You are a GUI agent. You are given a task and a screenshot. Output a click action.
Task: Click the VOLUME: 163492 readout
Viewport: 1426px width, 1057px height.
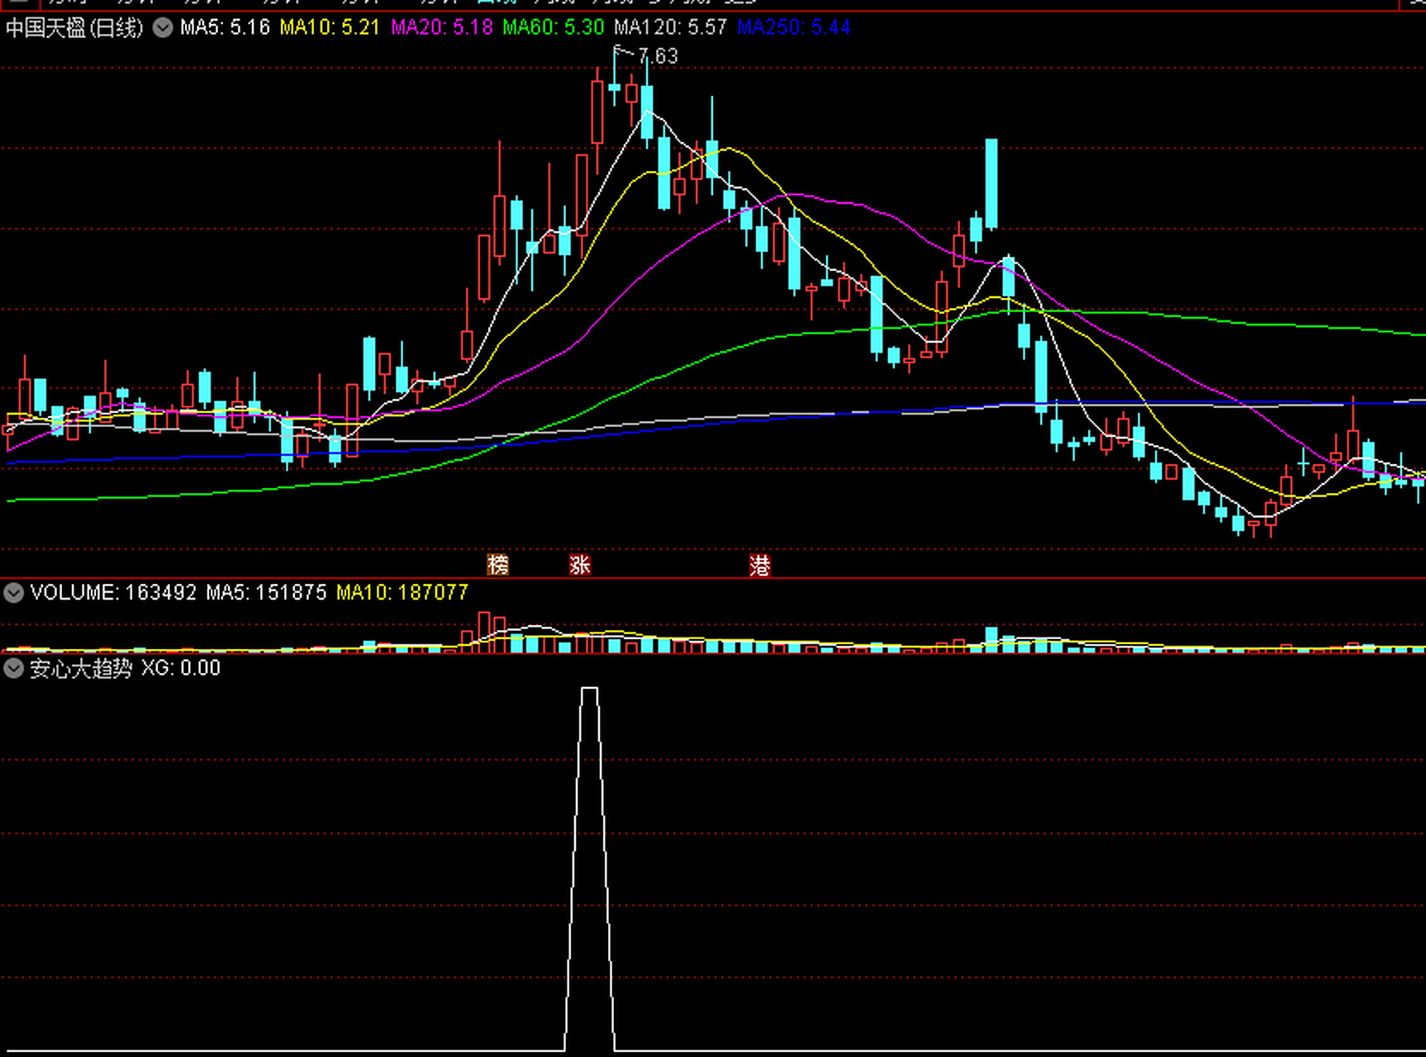(x=114, y=592)
